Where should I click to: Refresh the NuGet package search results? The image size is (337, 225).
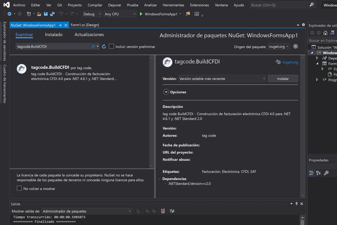(x=104, y=46)
